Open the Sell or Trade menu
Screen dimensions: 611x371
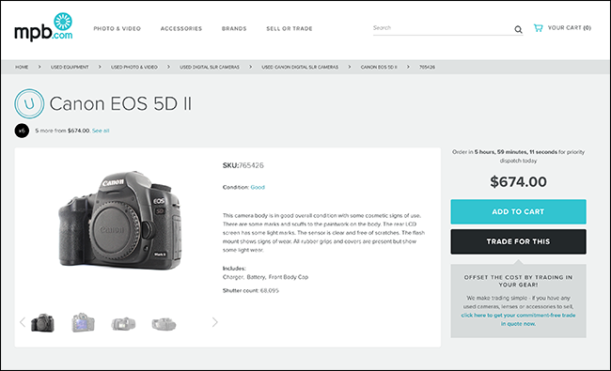290,28
